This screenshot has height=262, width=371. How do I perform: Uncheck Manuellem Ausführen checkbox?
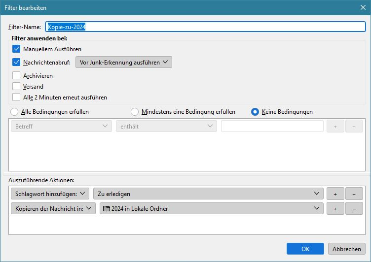tap(16, 49)
